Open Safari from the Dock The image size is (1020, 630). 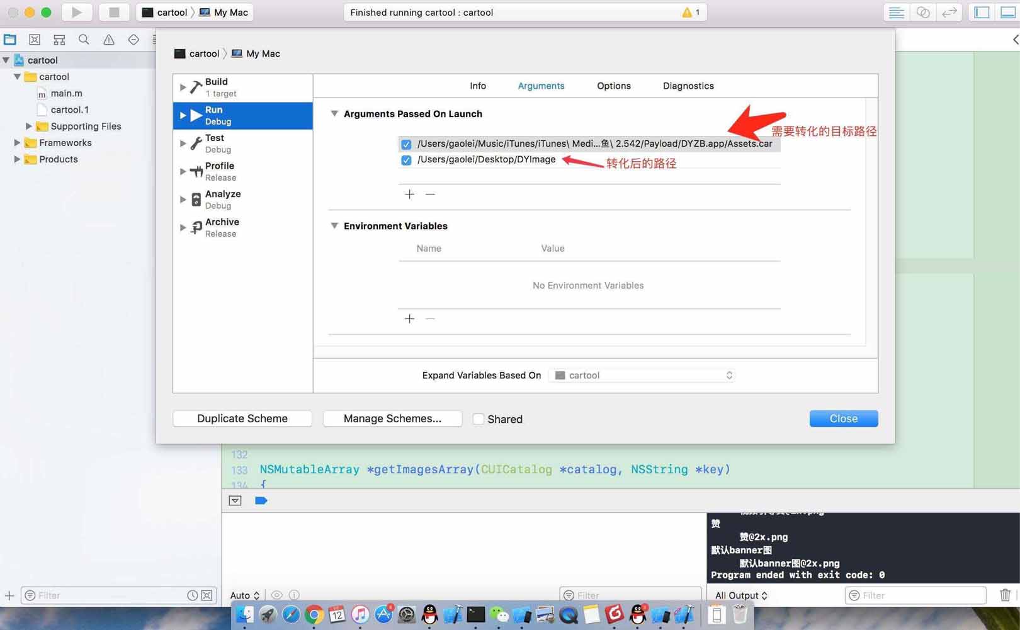tap(291, 614)
